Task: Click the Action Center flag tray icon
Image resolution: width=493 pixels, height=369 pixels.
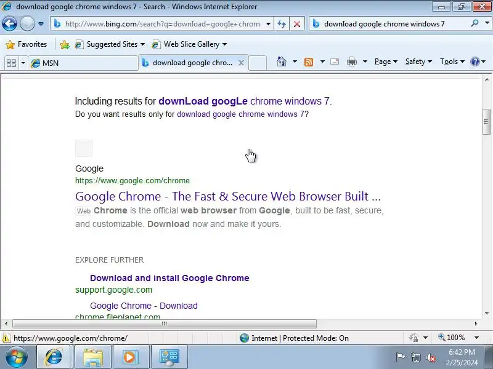Action: point(401,357)
